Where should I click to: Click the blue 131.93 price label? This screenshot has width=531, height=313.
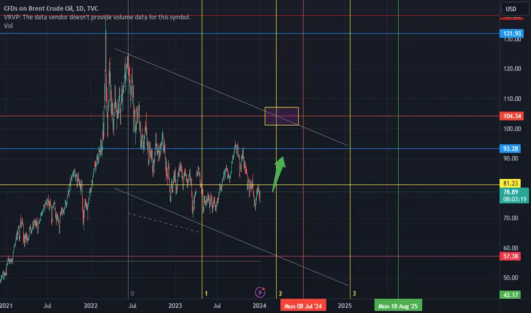512,33
